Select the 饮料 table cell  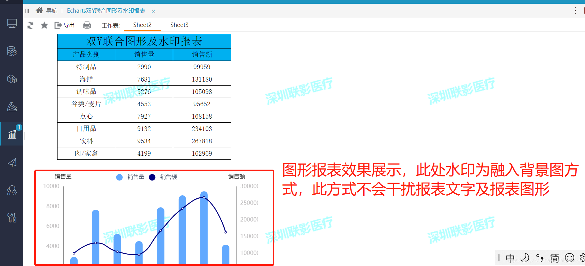(86, 141)
